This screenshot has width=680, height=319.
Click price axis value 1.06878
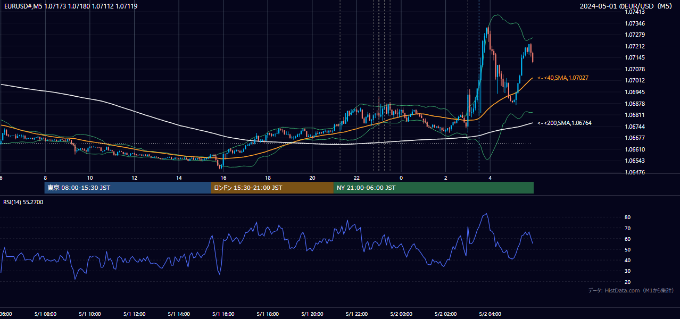point(635,104)
